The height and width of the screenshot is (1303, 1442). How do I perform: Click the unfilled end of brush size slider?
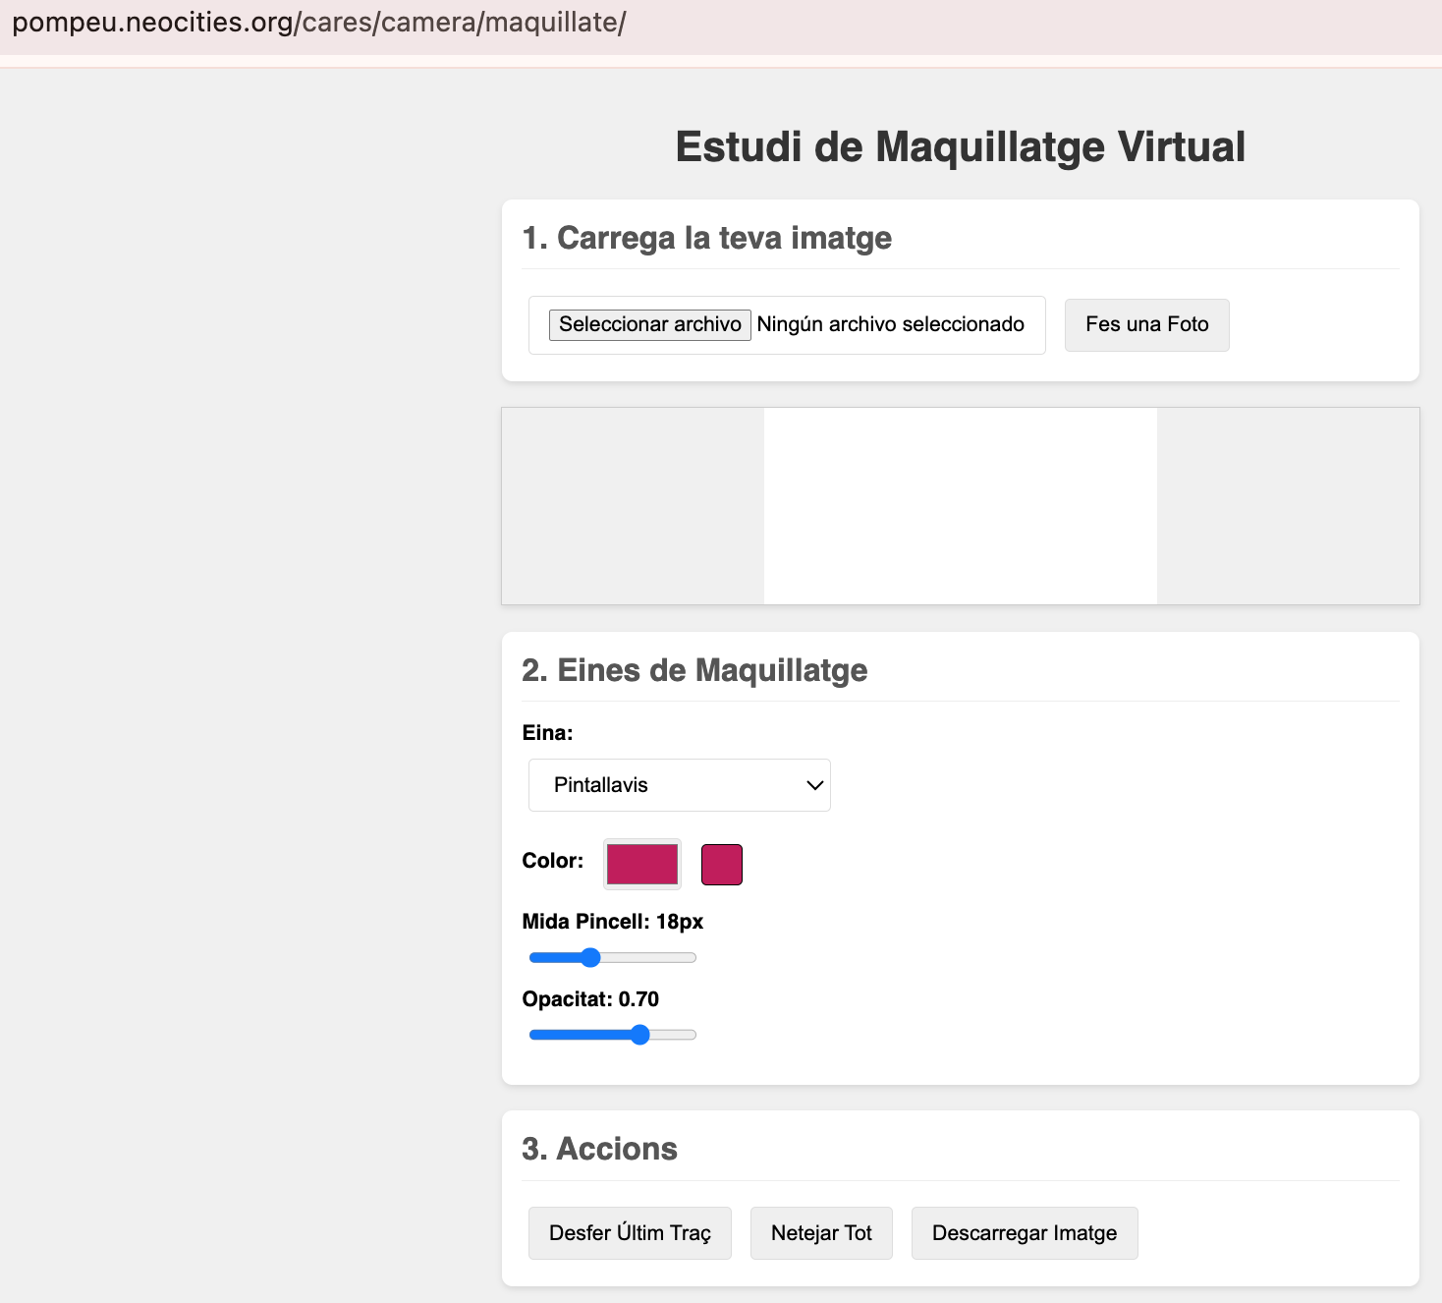[678, 958]
